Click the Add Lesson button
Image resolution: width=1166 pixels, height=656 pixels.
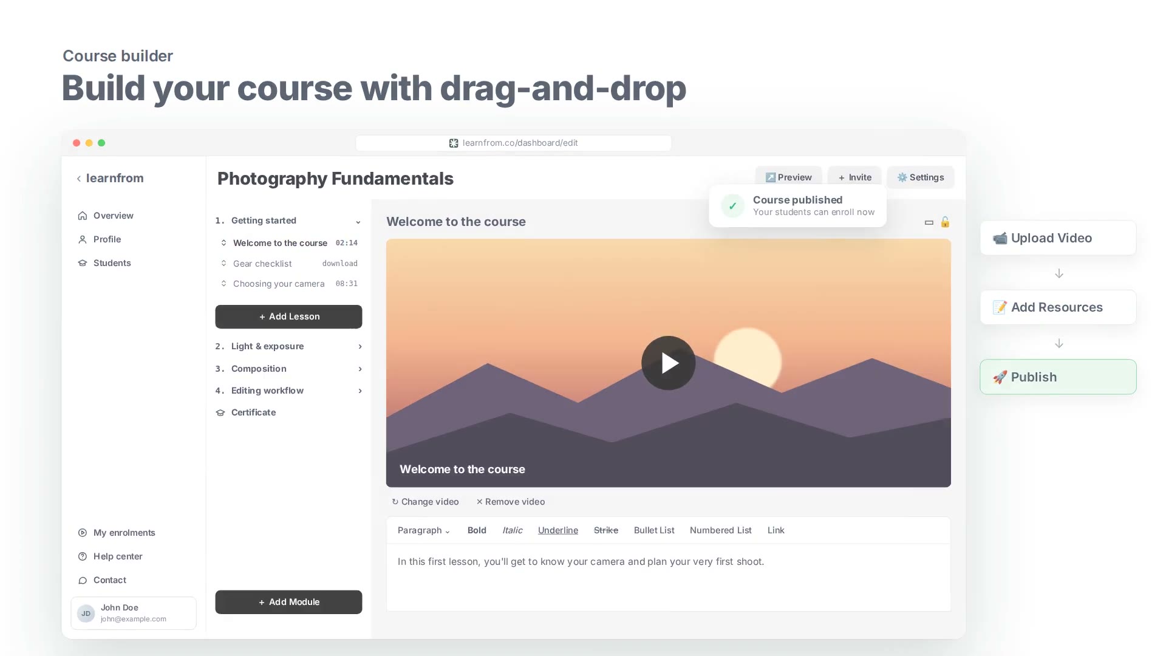click(288, 316)
